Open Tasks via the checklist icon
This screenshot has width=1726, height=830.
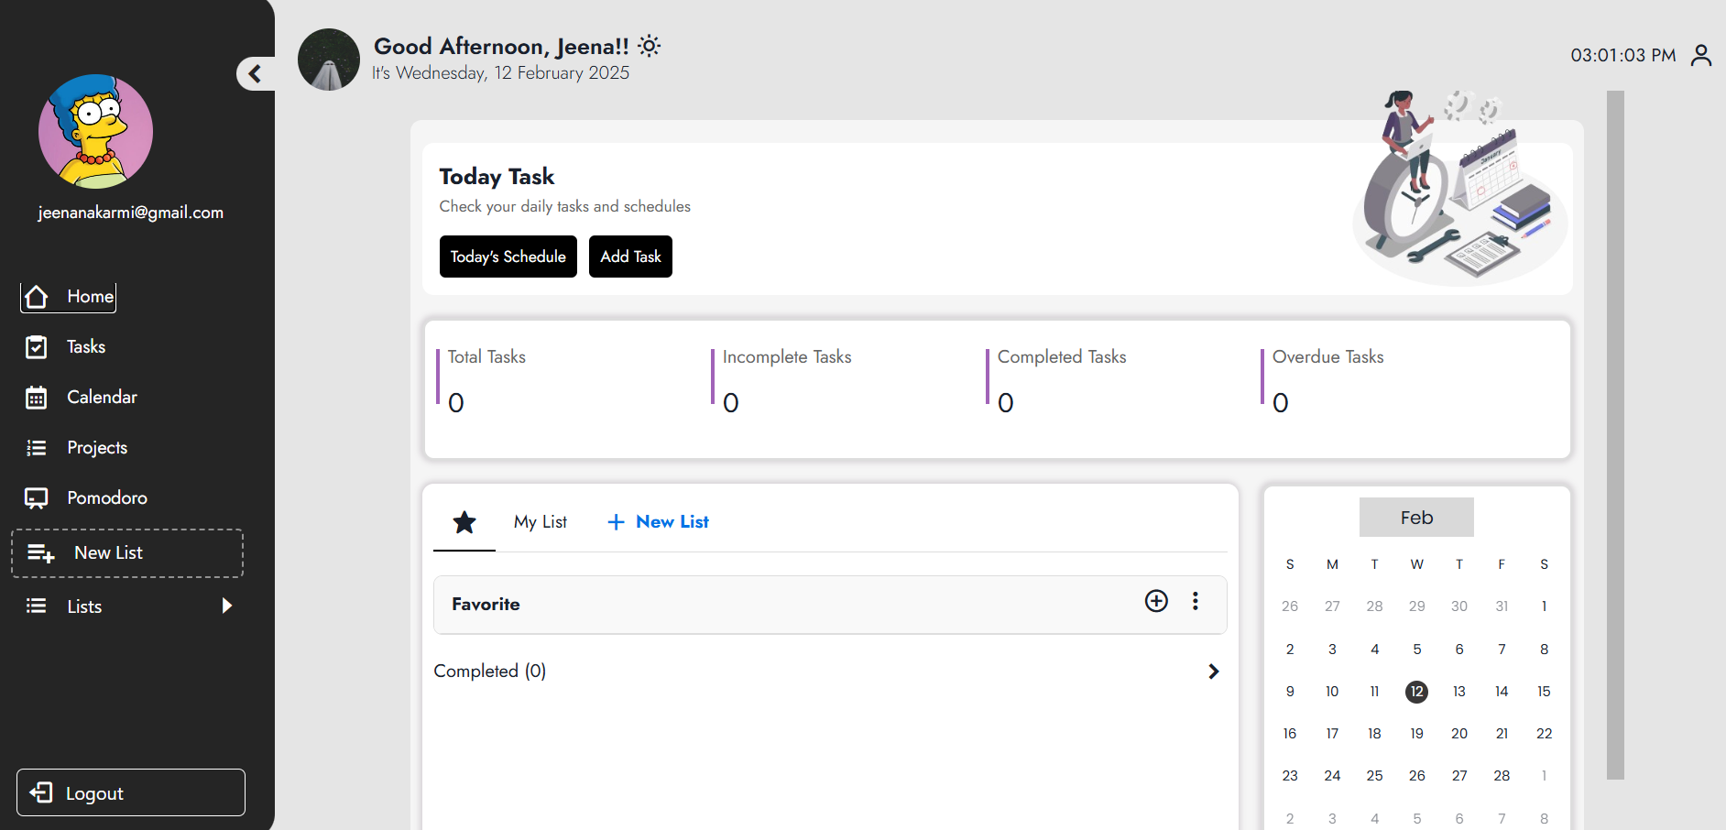[x=37, y=347]
